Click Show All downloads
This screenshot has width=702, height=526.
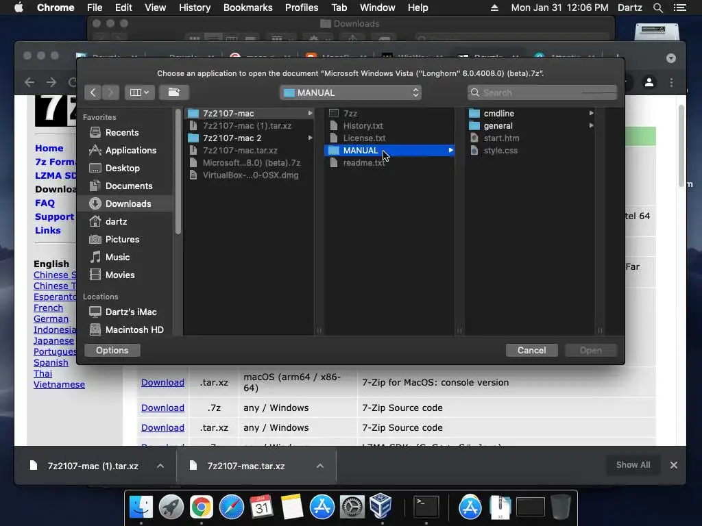[x=633, y=465]
